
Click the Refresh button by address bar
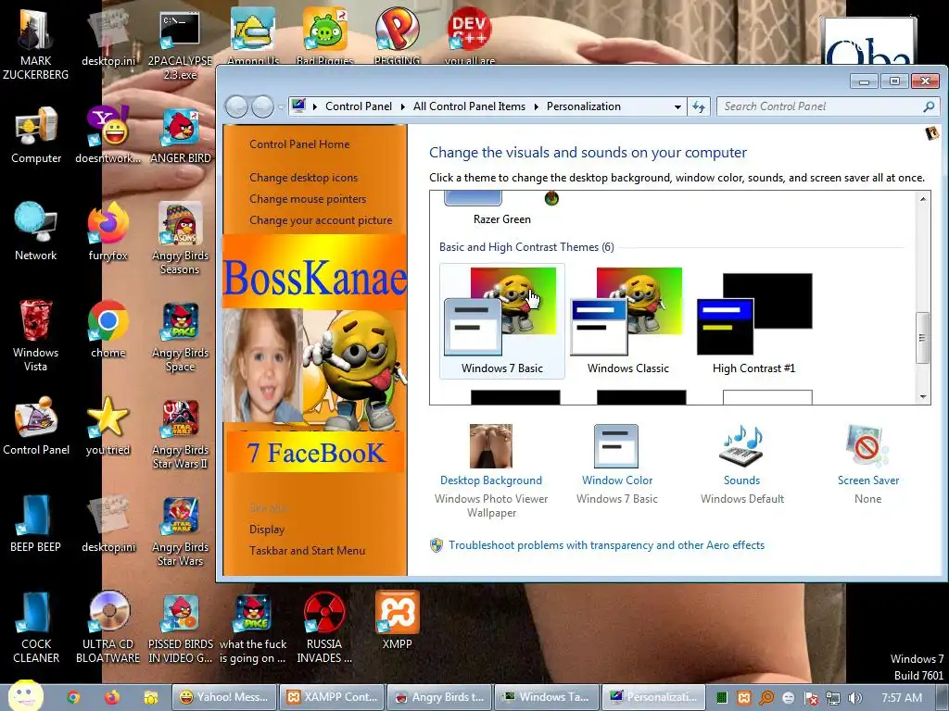[x=699, y=107]
